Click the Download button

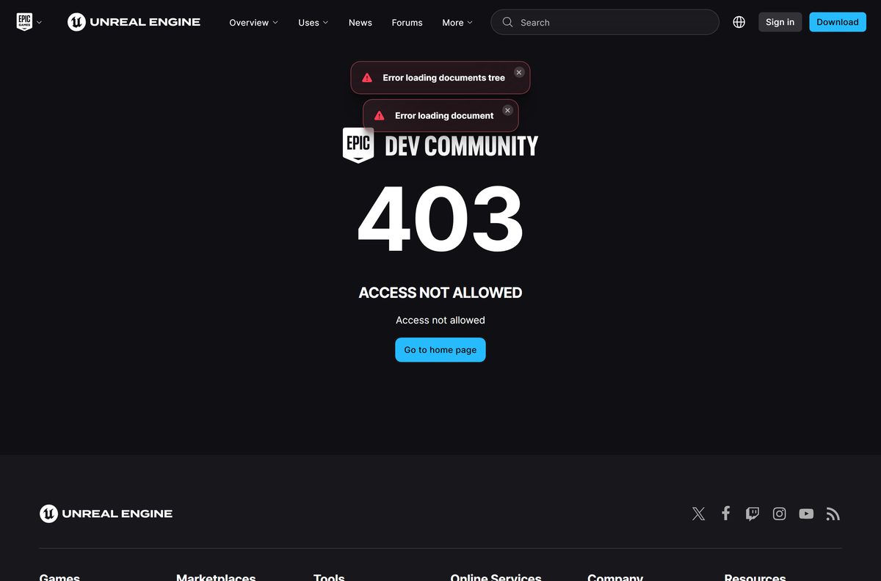coord(838,22)
